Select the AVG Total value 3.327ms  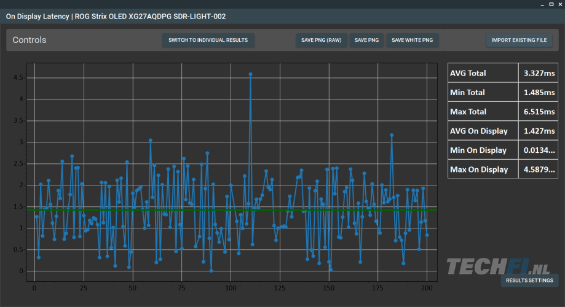pos(539,73)
